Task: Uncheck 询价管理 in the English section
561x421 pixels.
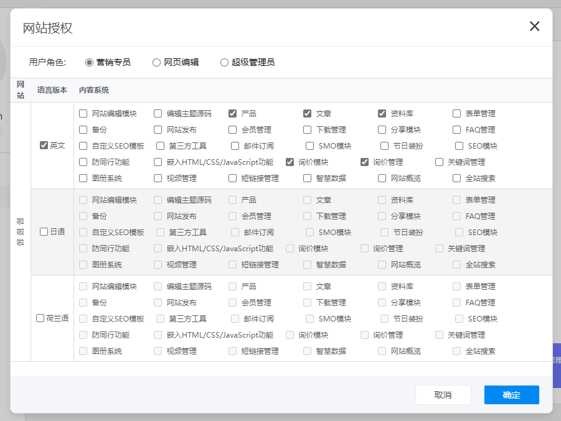Action: (x=365, y=162)
